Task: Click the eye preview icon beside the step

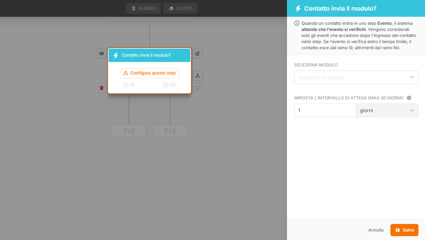Action: (x=102, y=54)
